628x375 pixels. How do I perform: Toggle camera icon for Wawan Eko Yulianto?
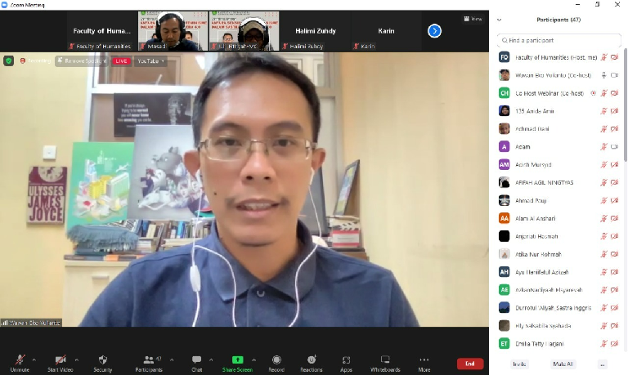(614, 75)
